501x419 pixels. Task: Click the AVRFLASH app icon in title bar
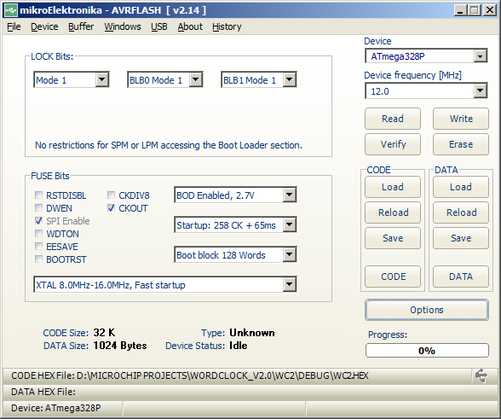(x=10, y=10)
